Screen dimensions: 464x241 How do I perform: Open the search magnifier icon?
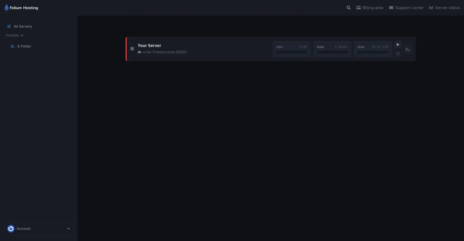point(348,8)
